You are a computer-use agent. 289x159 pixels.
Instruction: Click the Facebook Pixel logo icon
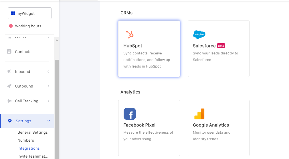130,114
